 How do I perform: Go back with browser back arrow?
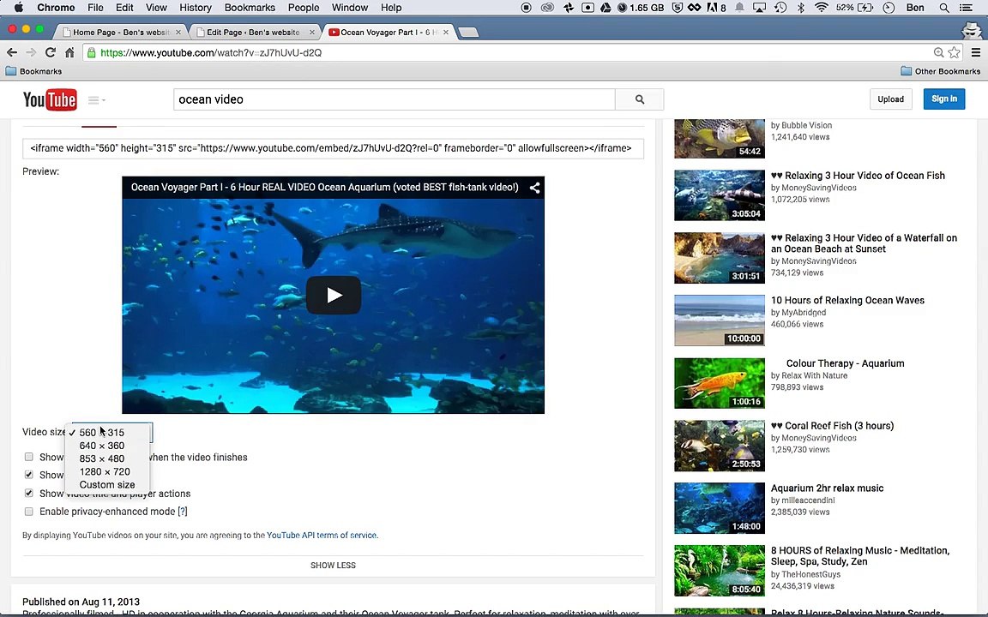pos(12,52)
